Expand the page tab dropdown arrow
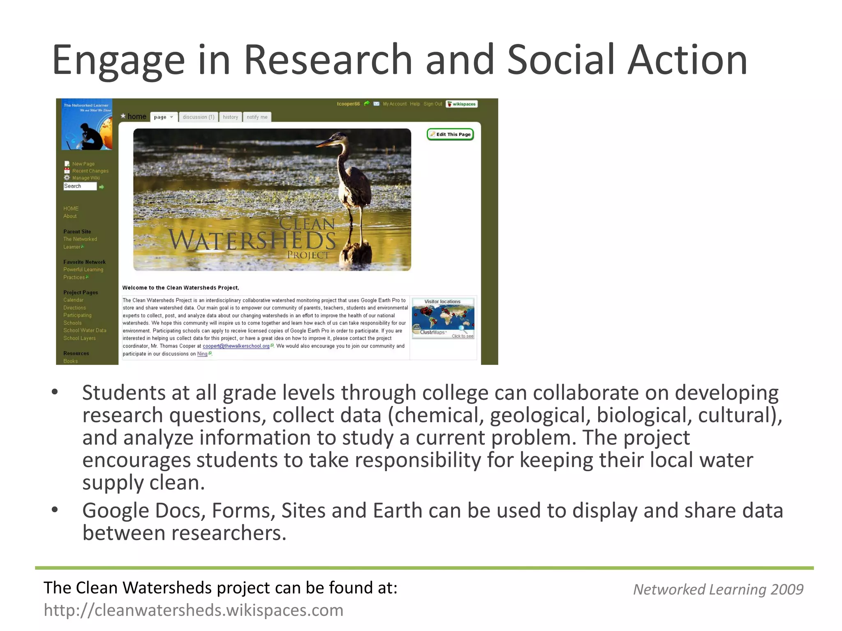This screenshot has width=842, height=631. click(x=171, y=117)
